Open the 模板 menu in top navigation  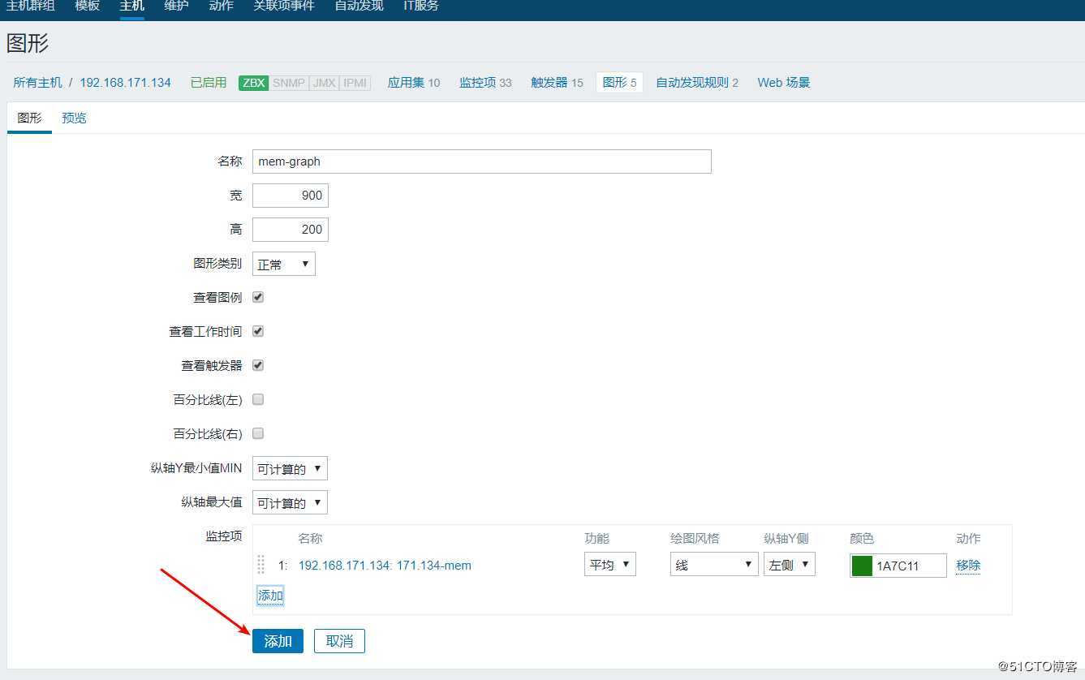tap(86, 6)
